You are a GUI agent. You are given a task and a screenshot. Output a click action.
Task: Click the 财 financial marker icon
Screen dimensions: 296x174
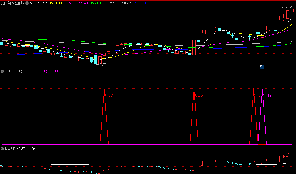tap(262, 67)
